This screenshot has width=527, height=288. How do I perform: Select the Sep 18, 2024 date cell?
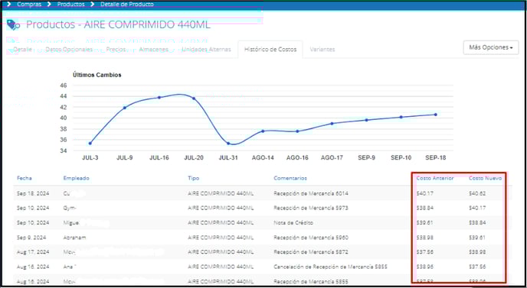point(33,193)
